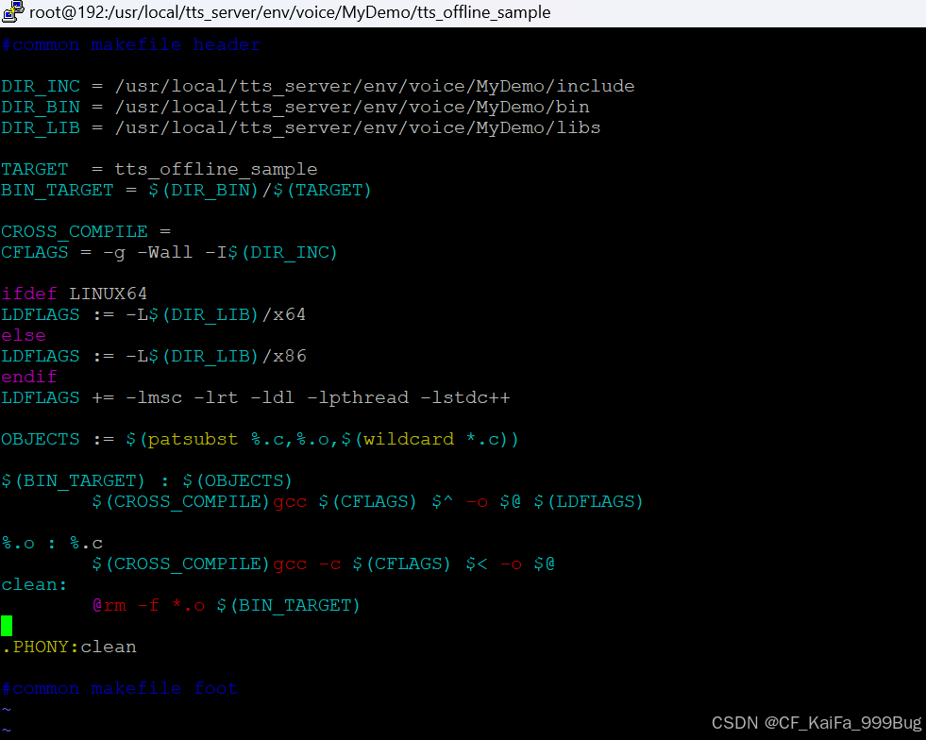Click the green block cursor

pos(7,626)
